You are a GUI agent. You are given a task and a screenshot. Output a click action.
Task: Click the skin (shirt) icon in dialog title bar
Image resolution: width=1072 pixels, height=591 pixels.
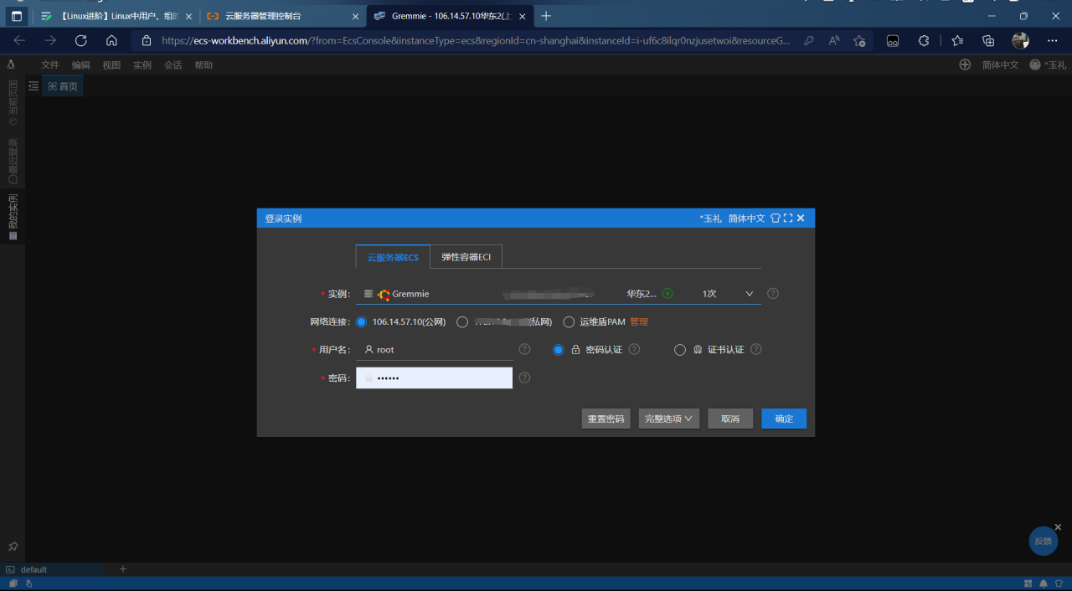[776, 218]
